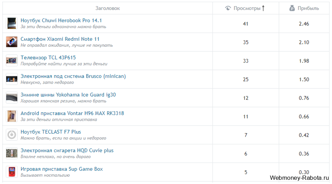Viewport: 332px width, 184px height.
Task: Open review Телевизор TCL 43P615
Action: point(48,58)
